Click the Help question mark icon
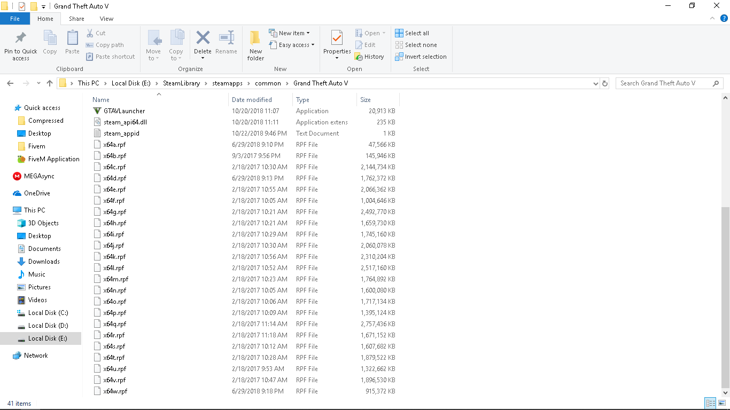 pos(724,18)
